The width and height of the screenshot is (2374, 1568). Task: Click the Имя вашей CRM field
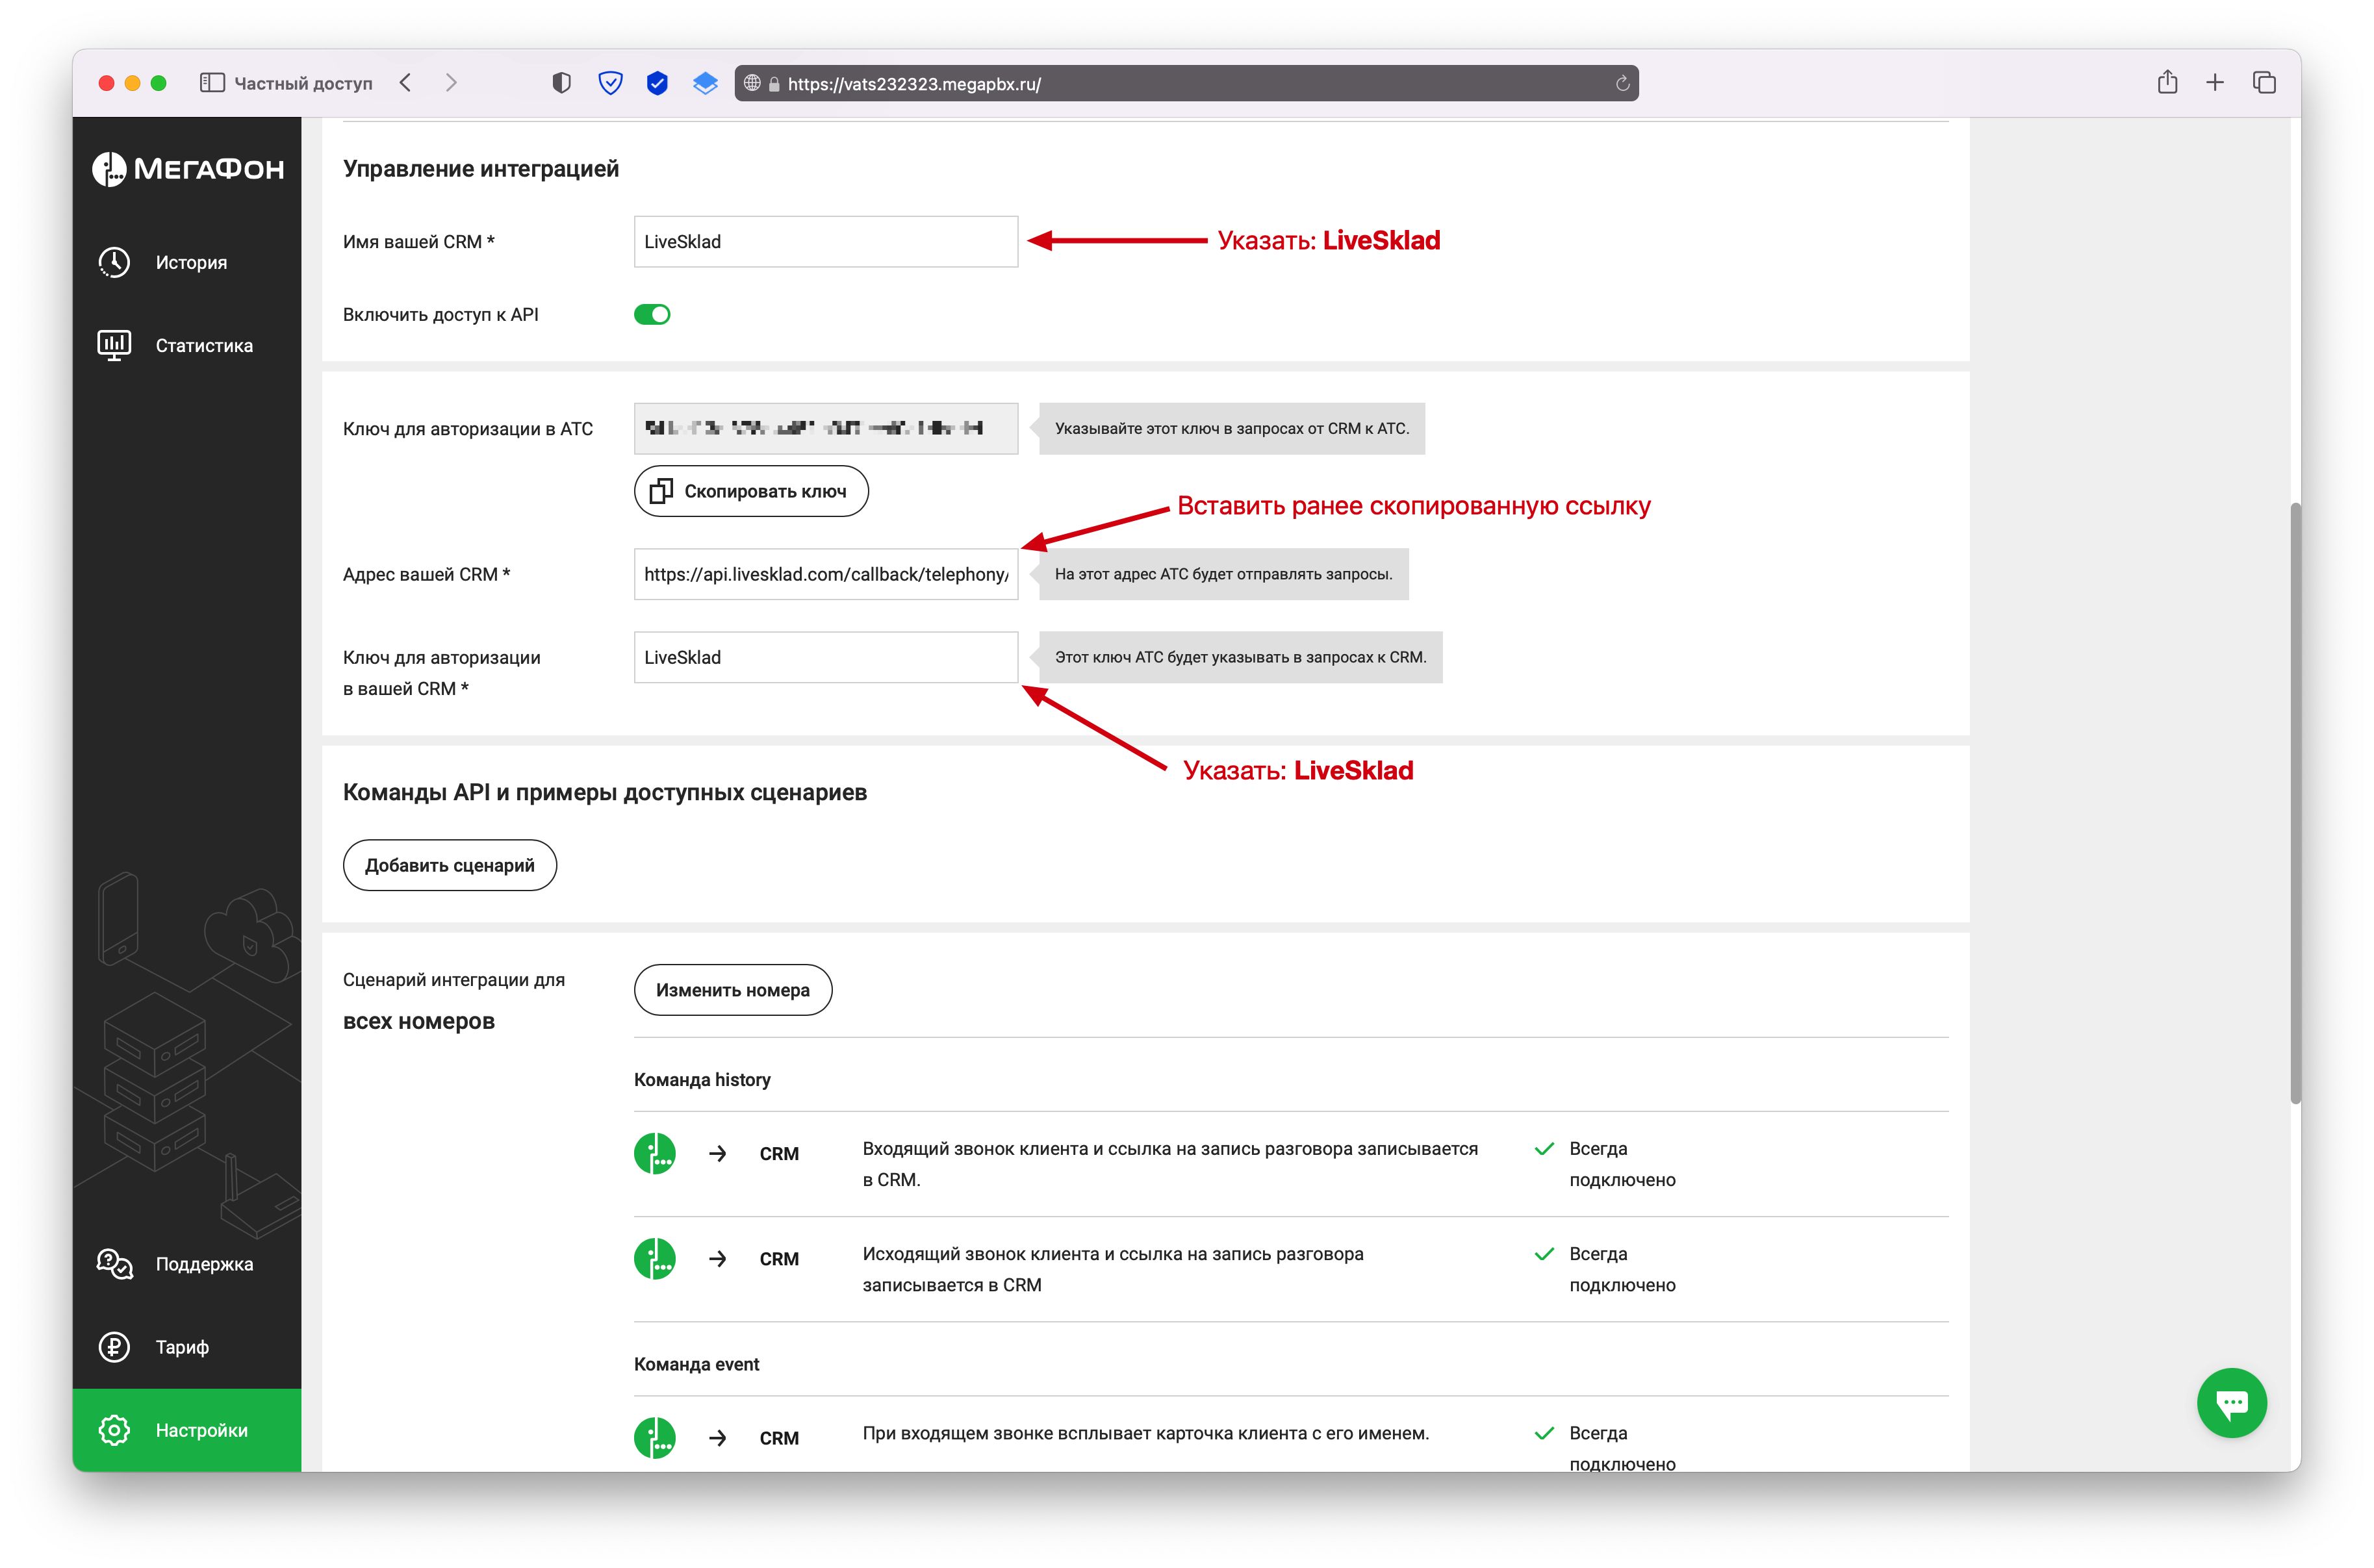(x=826, y=241)
